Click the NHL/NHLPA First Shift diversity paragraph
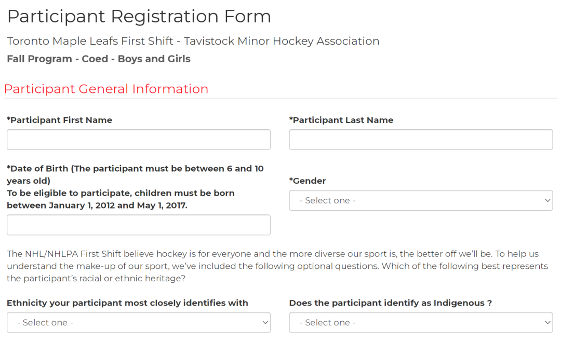Image resolution: width=561 pixels, height=343 pixels. [275, 266]
